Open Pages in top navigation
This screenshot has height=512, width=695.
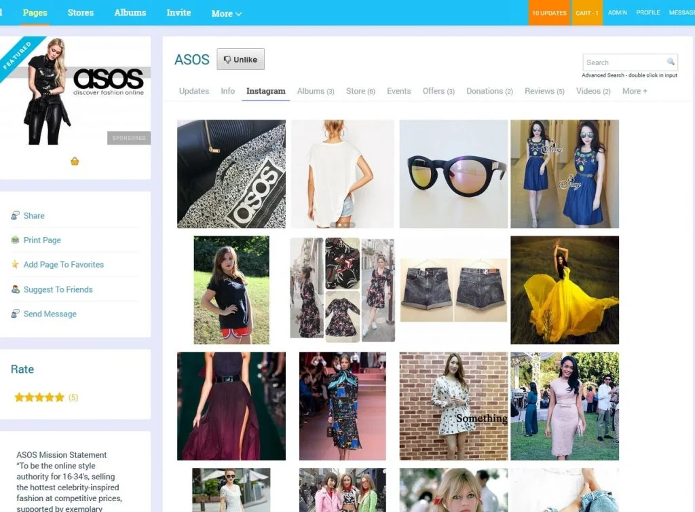(x=35, y=13)
